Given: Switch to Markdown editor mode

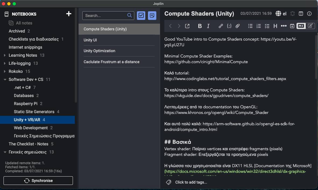Looking at the screenshot, I should 301,26.
